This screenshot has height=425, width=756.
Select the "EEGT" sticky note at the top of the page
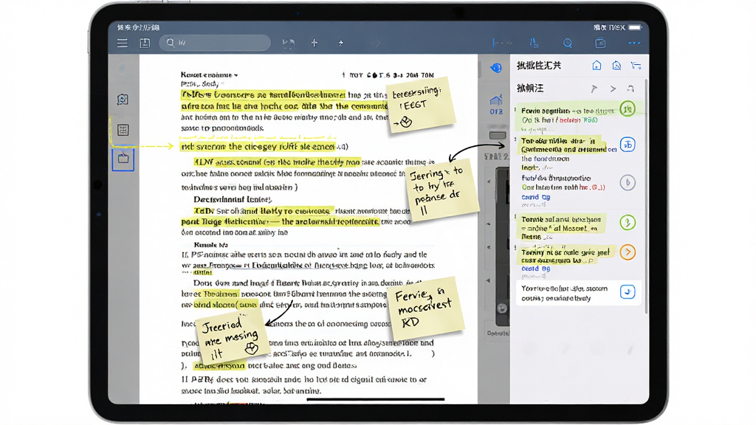[x=420, y=106]
